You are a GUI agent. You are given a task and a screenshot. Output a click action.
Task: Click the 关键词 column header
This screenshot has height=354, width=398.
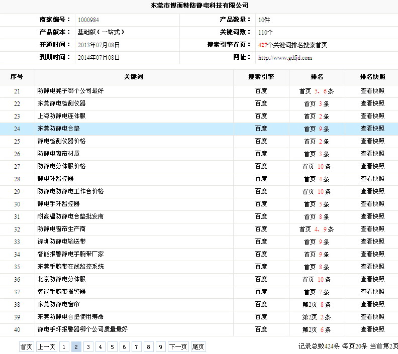[x=134, y=77]
